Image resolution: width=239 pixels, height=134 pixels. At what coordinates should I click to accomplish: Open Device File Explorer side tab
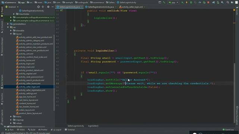[x=237, y=115]
